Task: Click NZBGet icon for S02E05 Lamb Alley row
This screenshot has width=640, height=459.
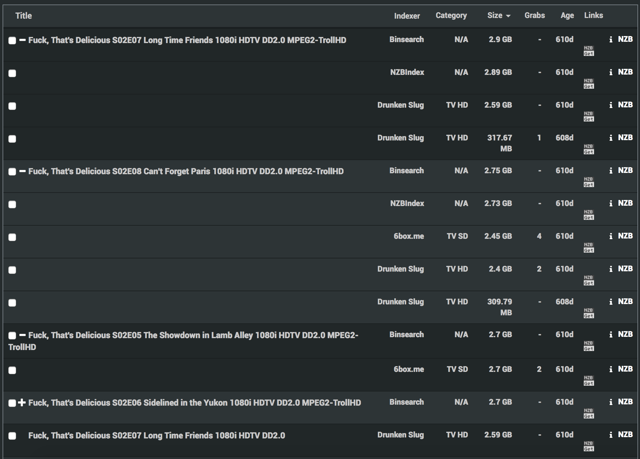Action: (x=589, y=346)
